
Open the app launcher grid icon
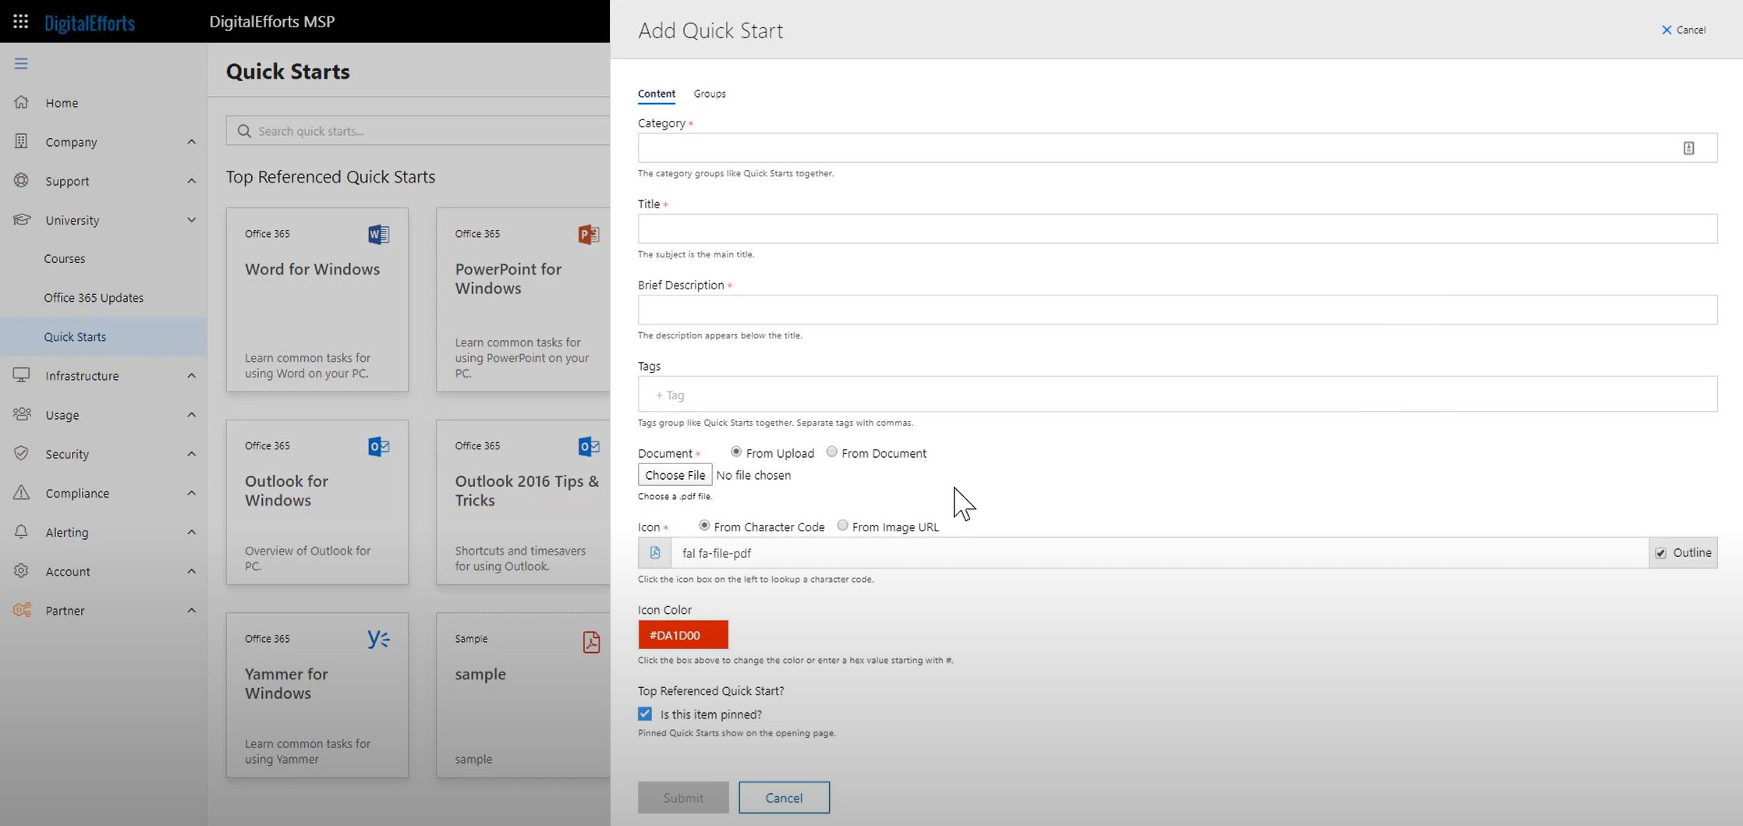click(21, 21)
